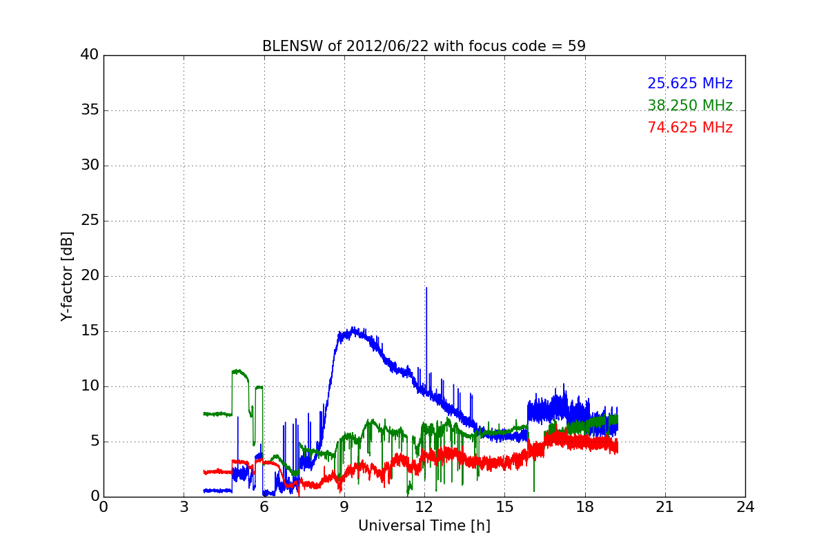Click the y-axis tick label 10
The image size is (828, 552).
(x=90, y=386)
